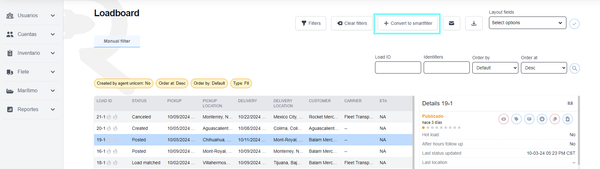Apply layout with the checkmark circle icon
This screenshot has height=169, width=600.
click(x=574, y=24)
